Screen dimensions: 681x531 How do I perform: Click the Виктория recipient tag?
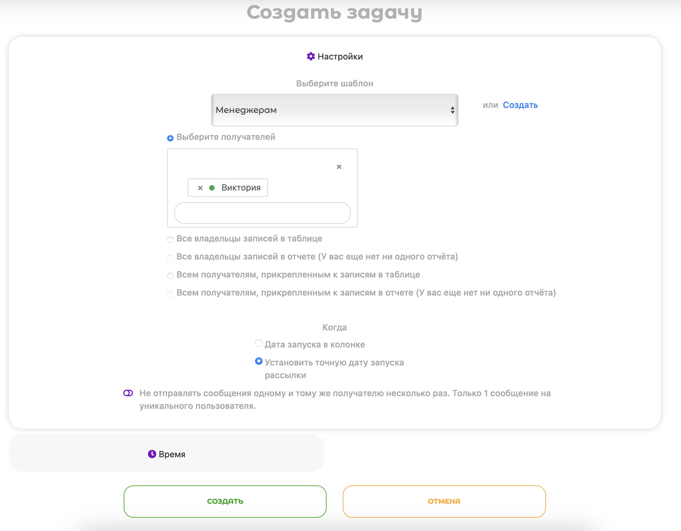tap(241, 188)
